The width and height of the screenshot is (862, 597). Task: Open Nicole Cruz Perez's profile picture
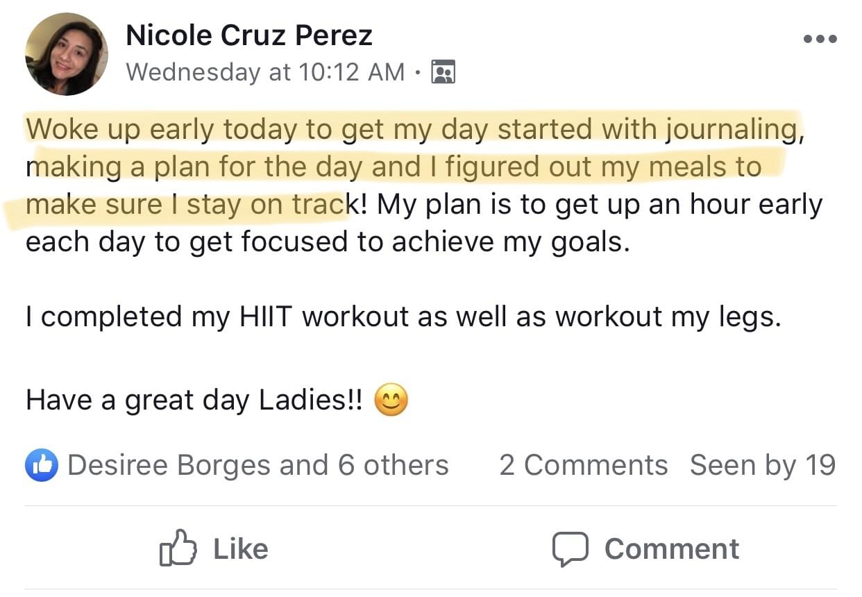[x=67, y=54]
